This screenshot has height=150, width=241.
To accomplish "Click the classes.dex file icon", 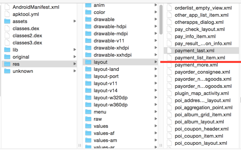I will click(x=7, y=28).
